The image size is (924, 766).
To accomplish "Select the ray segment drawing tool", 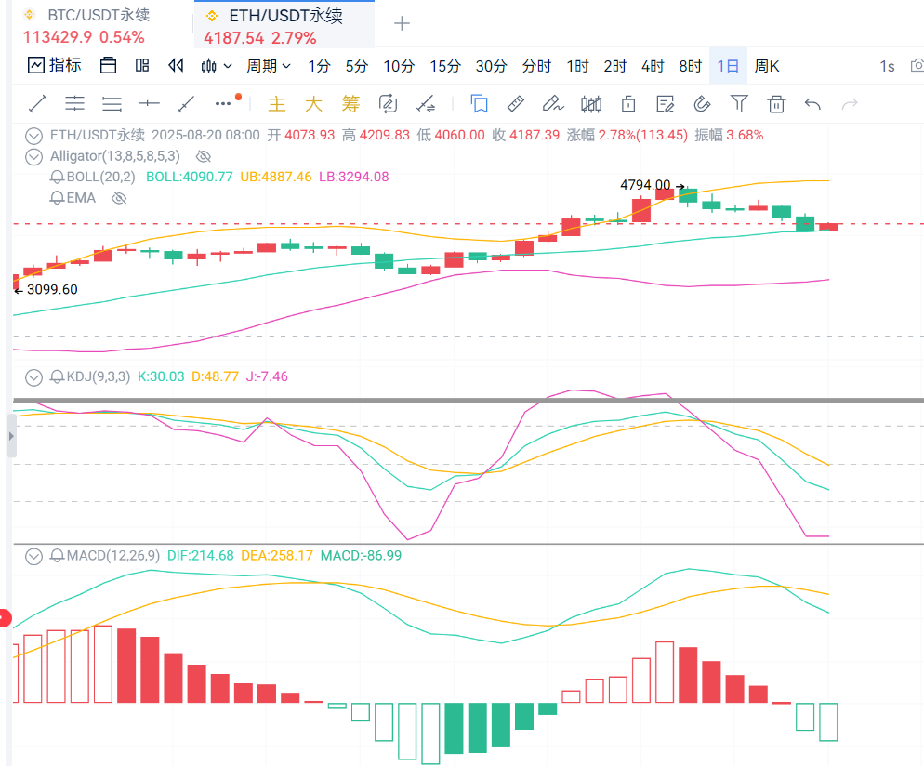I will pyautogui.click(x=186, y=104).
